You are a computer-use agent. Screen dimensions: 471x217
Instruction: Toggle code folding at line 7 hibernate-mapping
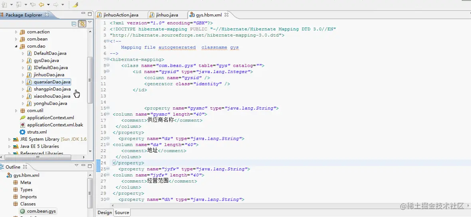tap(107, 59)
